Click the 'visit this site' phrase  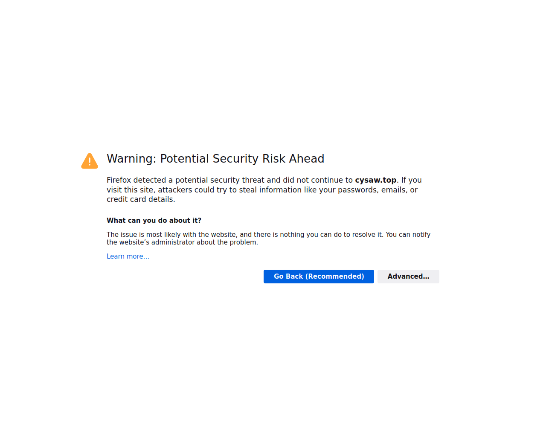click(130, 190)
